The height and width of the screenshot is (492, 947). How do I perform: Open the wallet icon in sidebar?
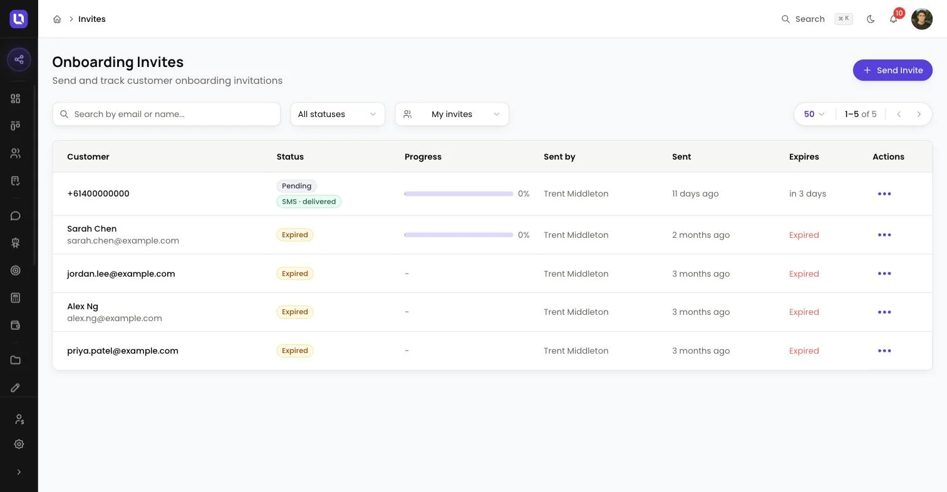pyautogui.click(x=16, y=325)
